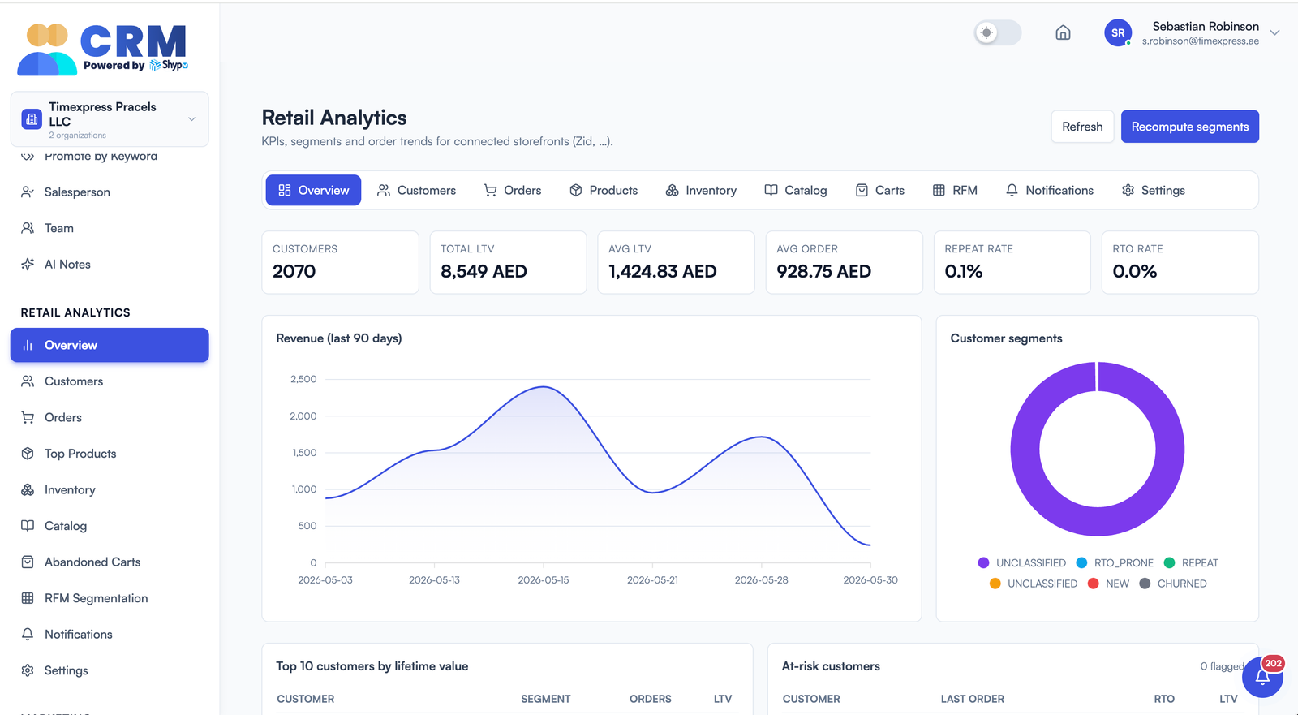
Task: Click the '0 flagged' label
Action: (1222, 666)
